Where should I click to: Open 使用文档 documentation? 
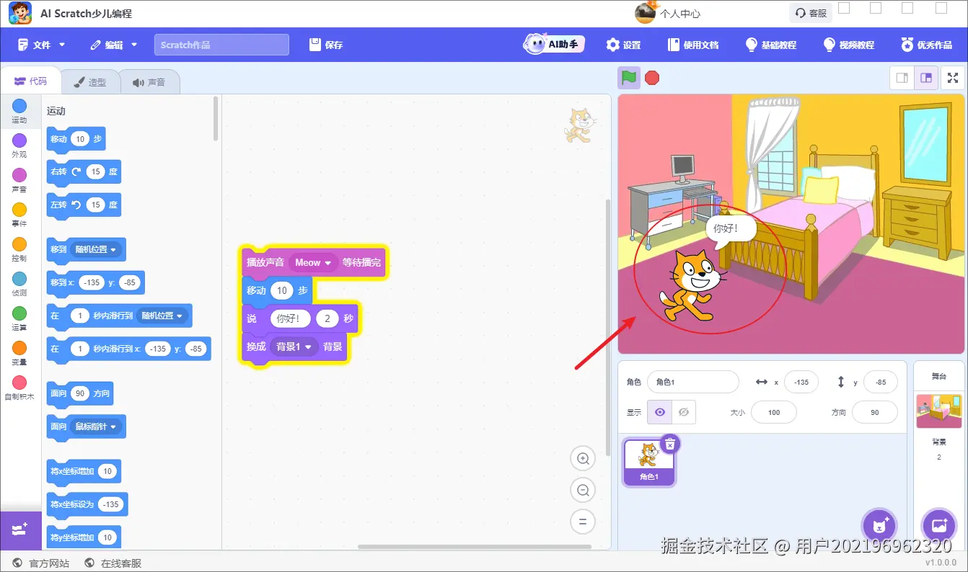(693, 45)
